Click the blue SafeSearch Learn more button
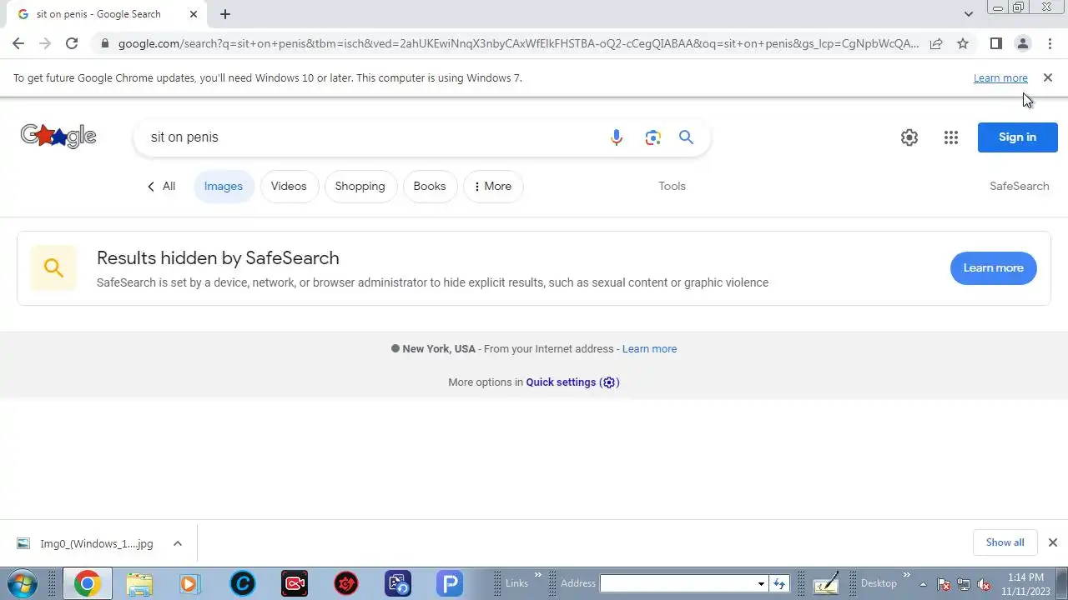This screenshot has height=600, width=1068. click(x=993, y=267)
